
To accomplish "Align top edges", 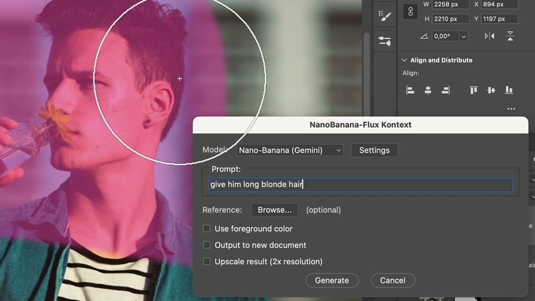I will point(474,90).
